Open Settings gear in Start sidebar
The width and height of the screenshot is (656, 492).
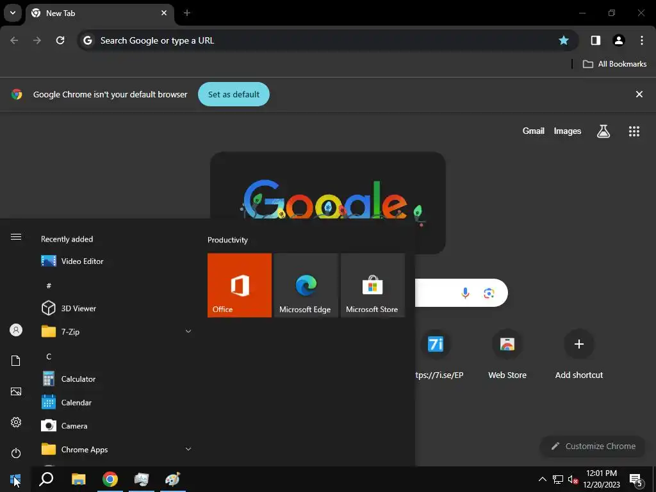pyautogui.click(x=16, y=422)
